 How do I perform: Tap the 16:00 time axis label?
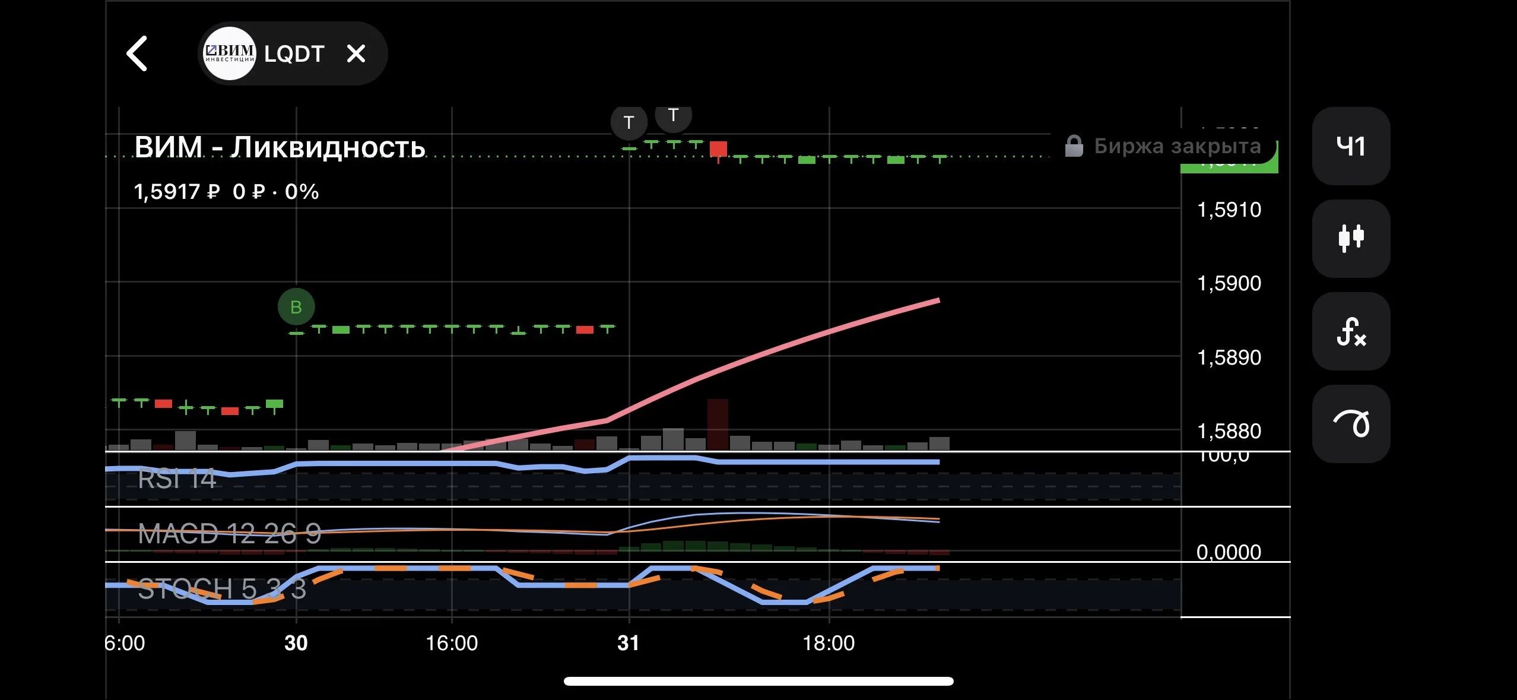(452, 643)
